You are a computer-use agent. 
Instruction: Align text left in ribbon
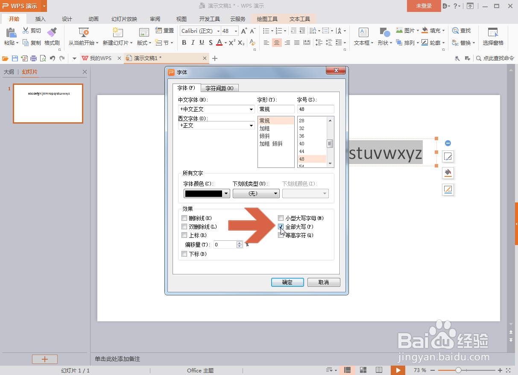click(266, 43)
